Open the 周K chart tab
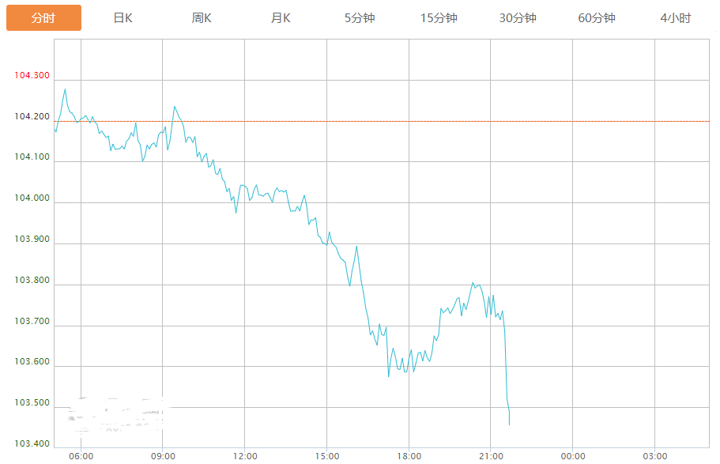 click(202, 18)
